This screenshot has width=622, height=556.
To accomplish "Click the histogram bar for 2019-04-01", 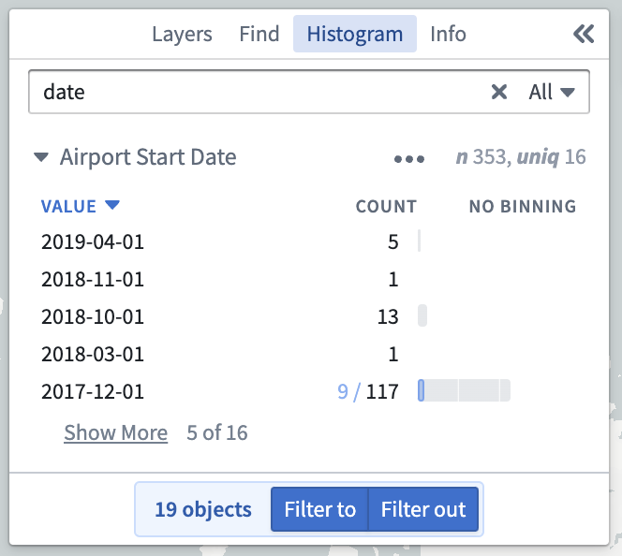I will coord(420,241).
